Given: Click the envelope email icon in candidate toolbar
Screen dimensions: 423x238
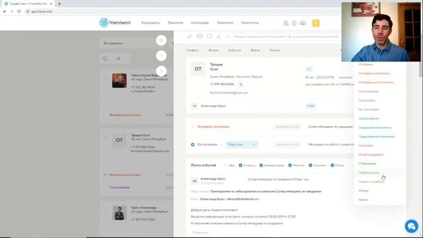Looking at the screenshot, I should coord(200,36).
